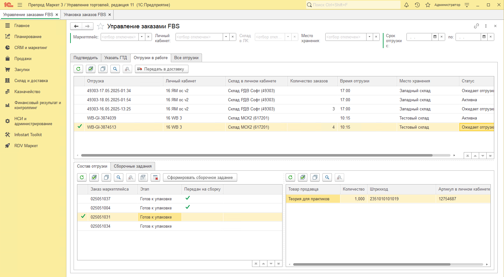Close Управление заказами FBS tab
504x277 pixels.
[x=57, y=15]
